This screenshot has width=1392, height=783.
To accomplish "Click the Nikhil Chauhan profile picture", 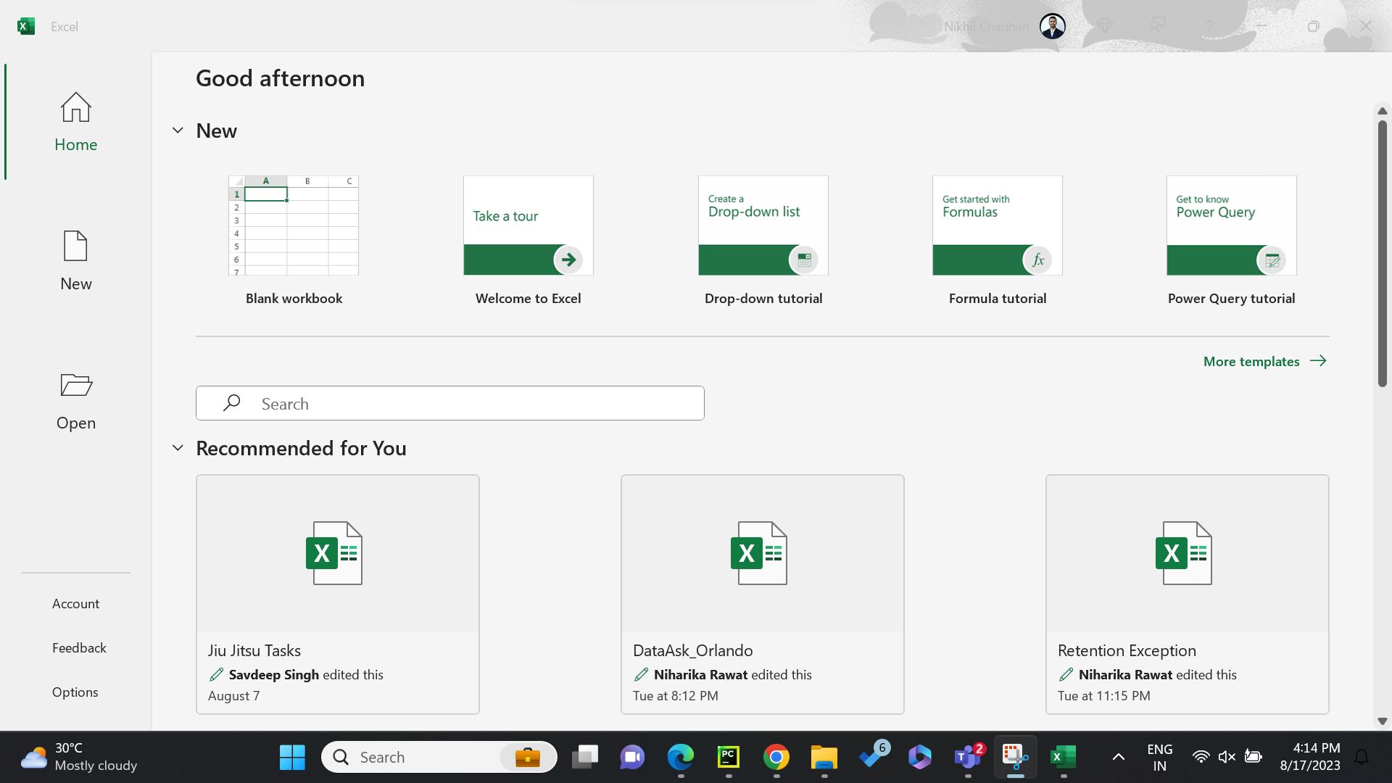I will 1052,26.
